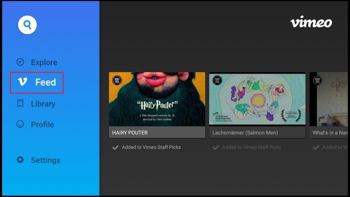The image size is (350, 197).
Task: Click the "What's in a Nan" title text
Action: (330, 133)
